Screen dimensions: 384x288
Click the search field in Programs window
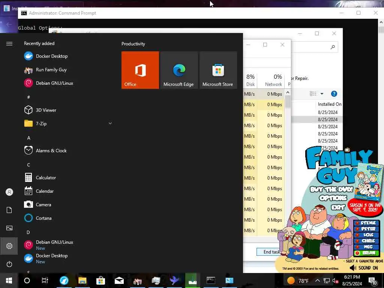(x=315, y=47)
